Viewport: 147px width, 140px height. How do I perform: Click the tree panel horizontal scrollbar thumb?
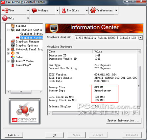[21, 92]
